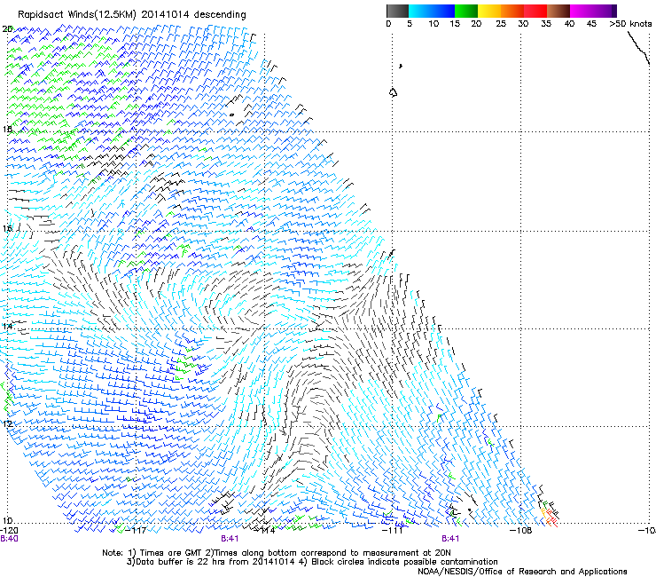656x577 pixels.
Task: Click the legend scale label '30'
Action: [523, 23]
